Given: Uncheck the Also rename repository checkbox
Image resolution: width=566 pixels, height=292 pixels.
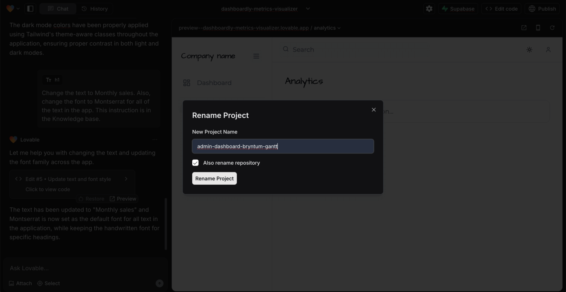Looking at the screenshot, I should tap(195, 163).
